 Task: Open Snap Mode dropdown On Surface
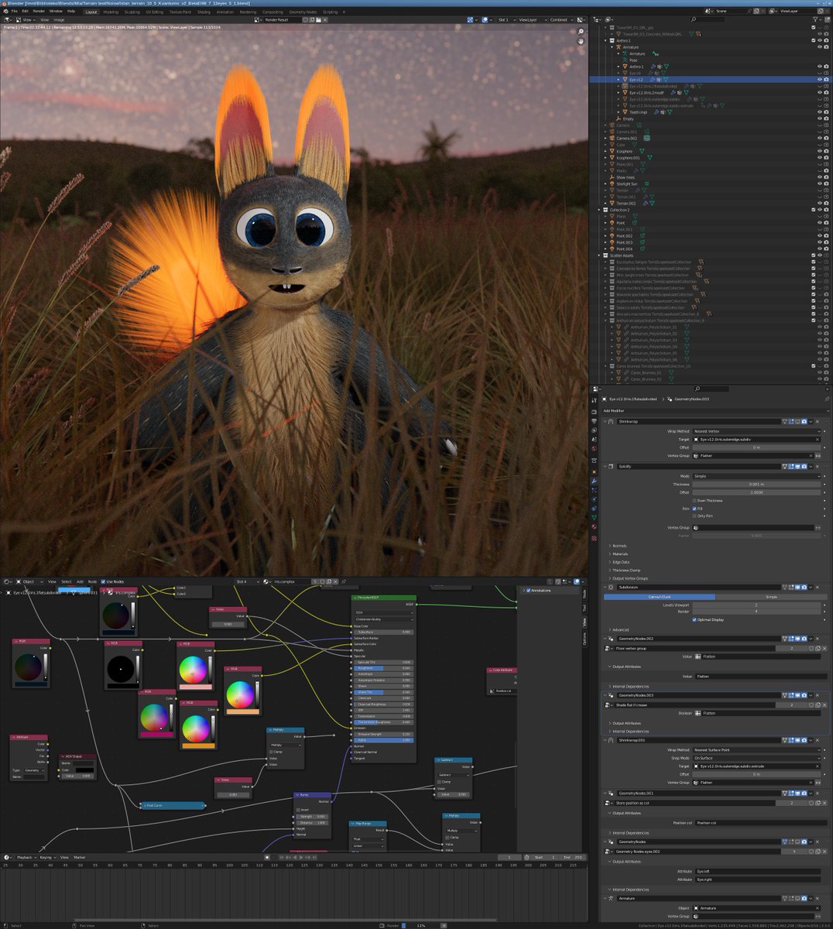point(757,758)
